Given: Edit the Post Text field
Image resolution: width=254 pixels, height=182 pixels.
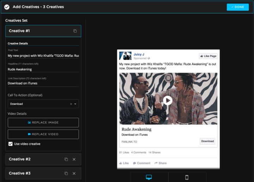Looking at the screenshot, I should point(43,55).
